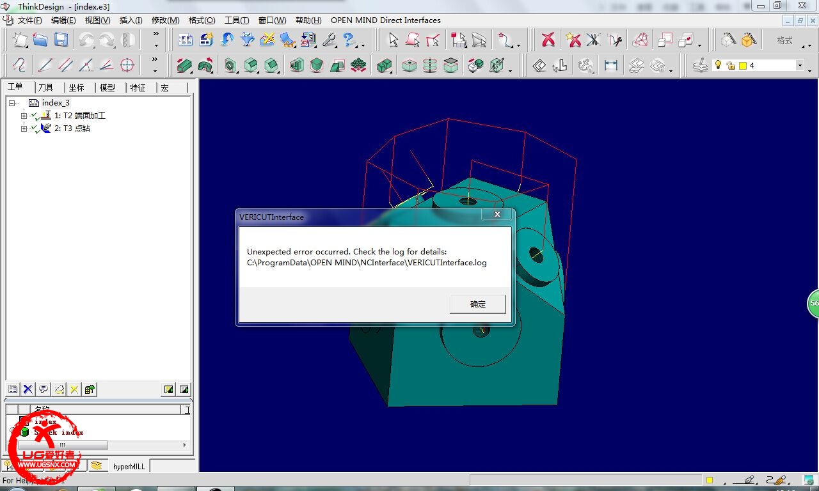
Task: Click the horizontal scrollbar in model list
Action: point(63,445)
